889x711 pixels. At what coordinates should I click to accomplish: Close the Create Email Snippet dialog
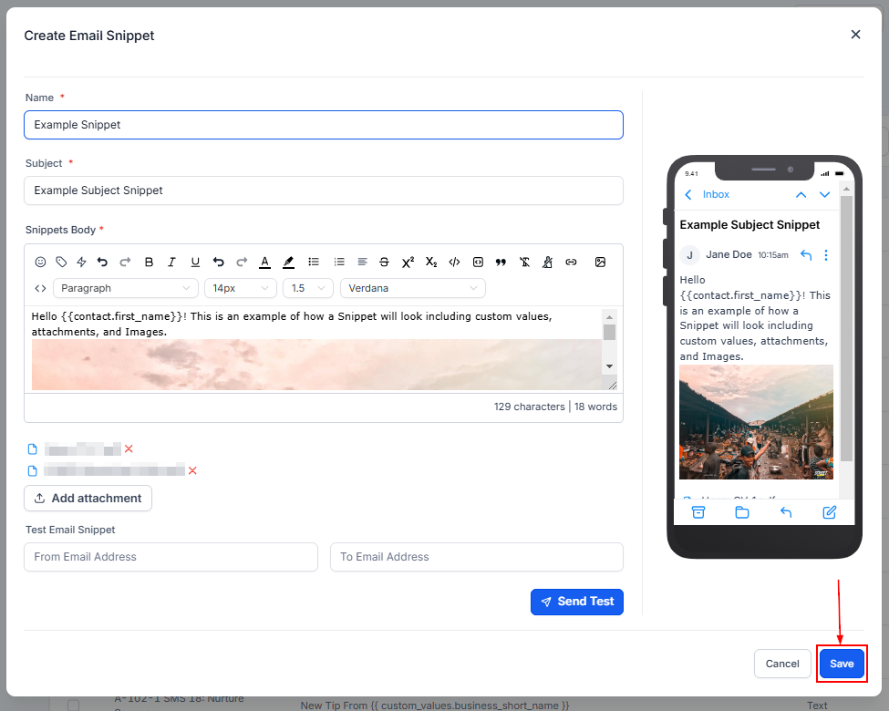tap(855, 35)
